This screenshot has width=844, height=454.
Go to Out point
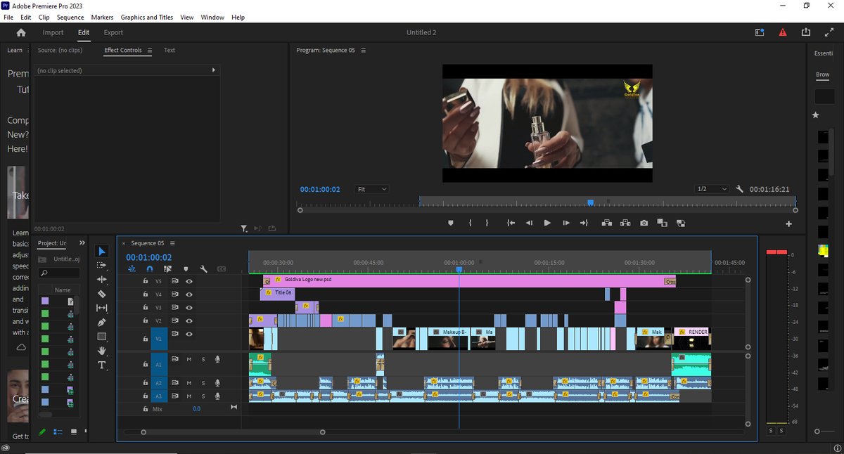click(x=584, y=223)
